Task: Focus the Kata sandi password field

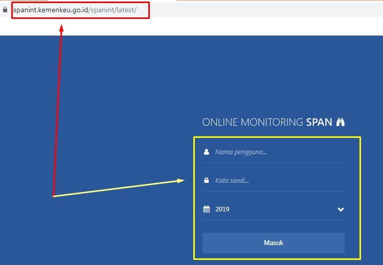Action: pyautogui.click(x=274, y=181)
